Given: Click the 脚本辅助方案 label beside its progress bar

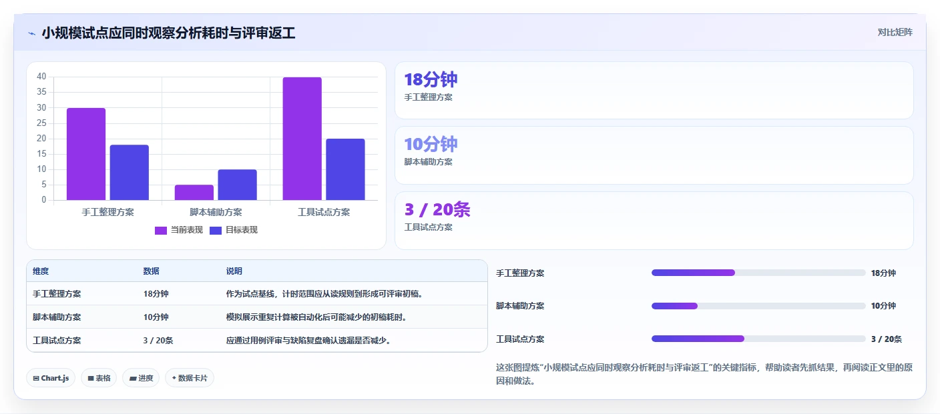Looking at the screenshot, I should (x=520, y=306).
